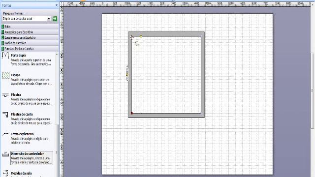Image resolution: width=315 pixels, height=177 pixels.
Task: Open the Acessórios para Escritório stencil
Action: 30,32
